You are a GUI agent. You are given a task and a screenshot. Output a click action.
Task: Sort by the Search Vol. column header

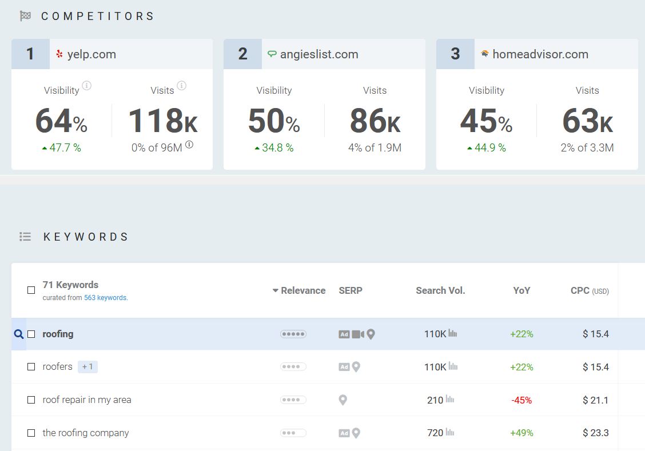(440, 290)
